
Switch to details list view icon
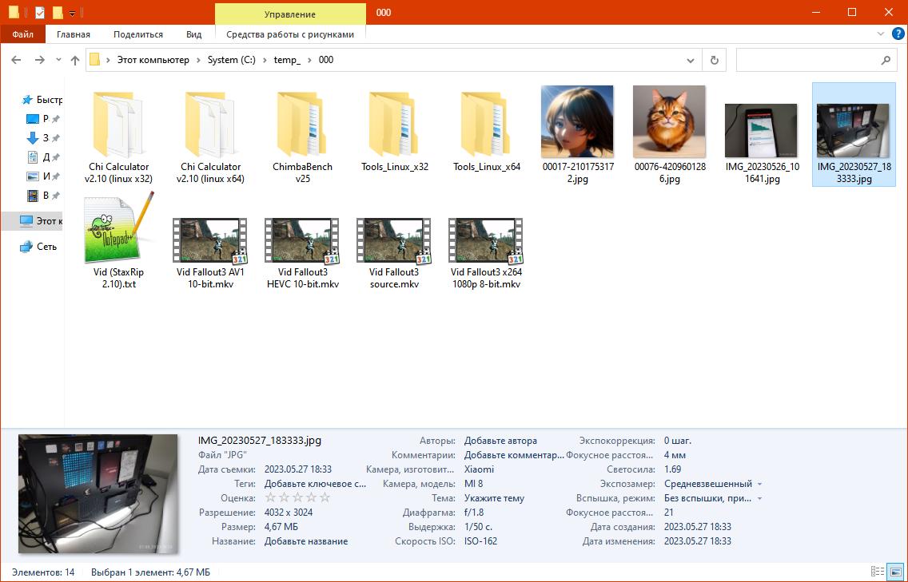click(x=878, y=572)
